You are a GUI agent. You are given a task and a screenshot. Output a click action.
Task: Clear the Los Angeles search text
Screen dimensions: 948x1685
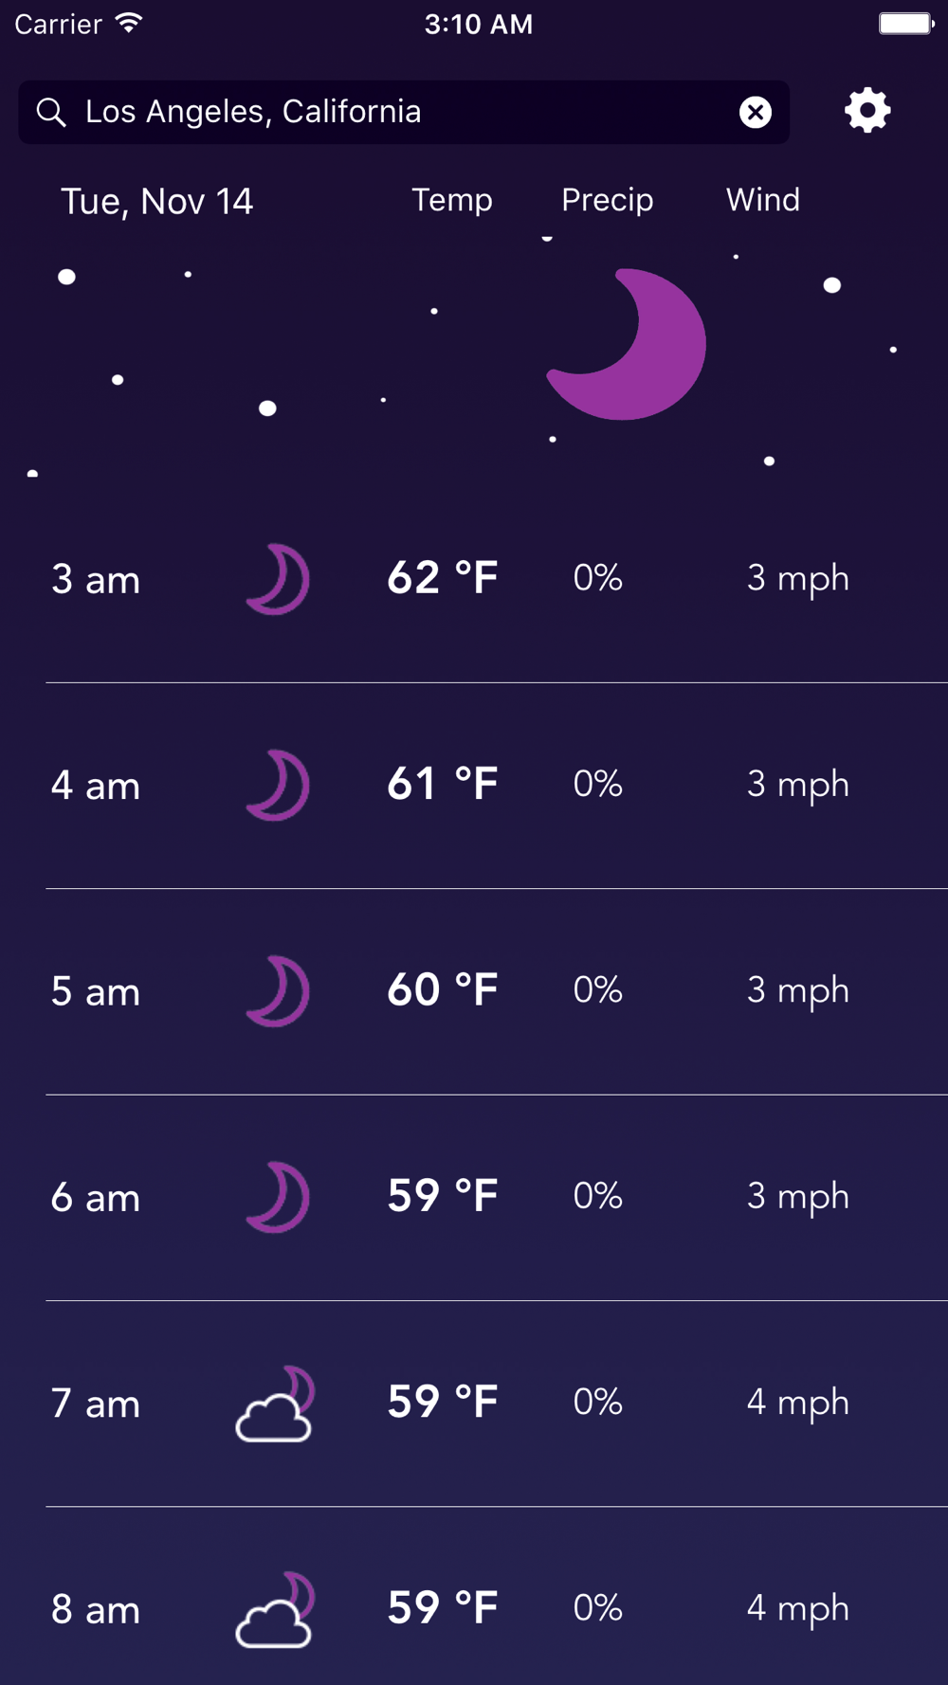[756, 113]
